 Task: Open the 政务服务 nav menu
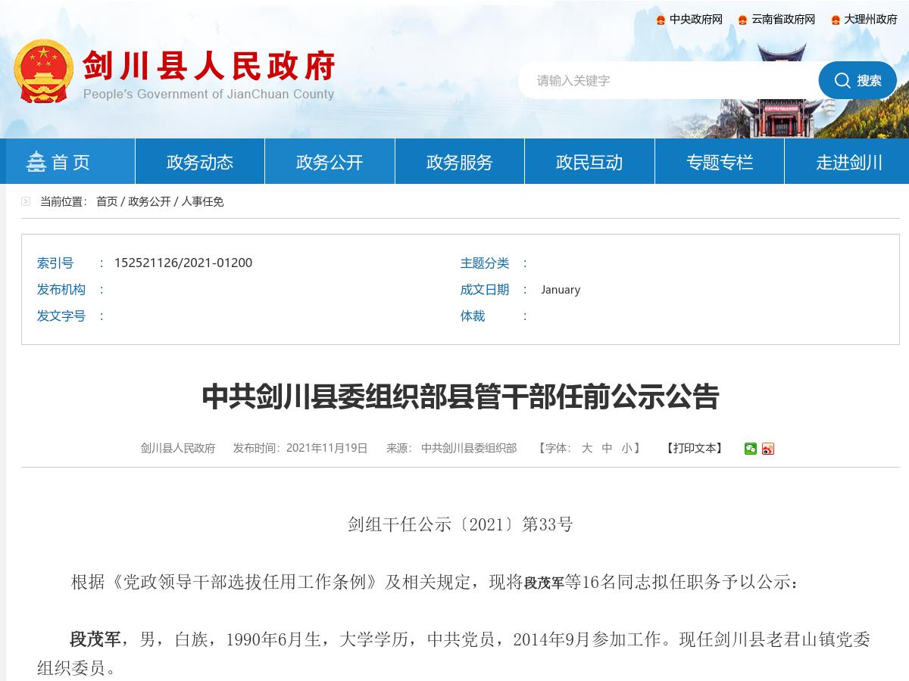(460, 161)
